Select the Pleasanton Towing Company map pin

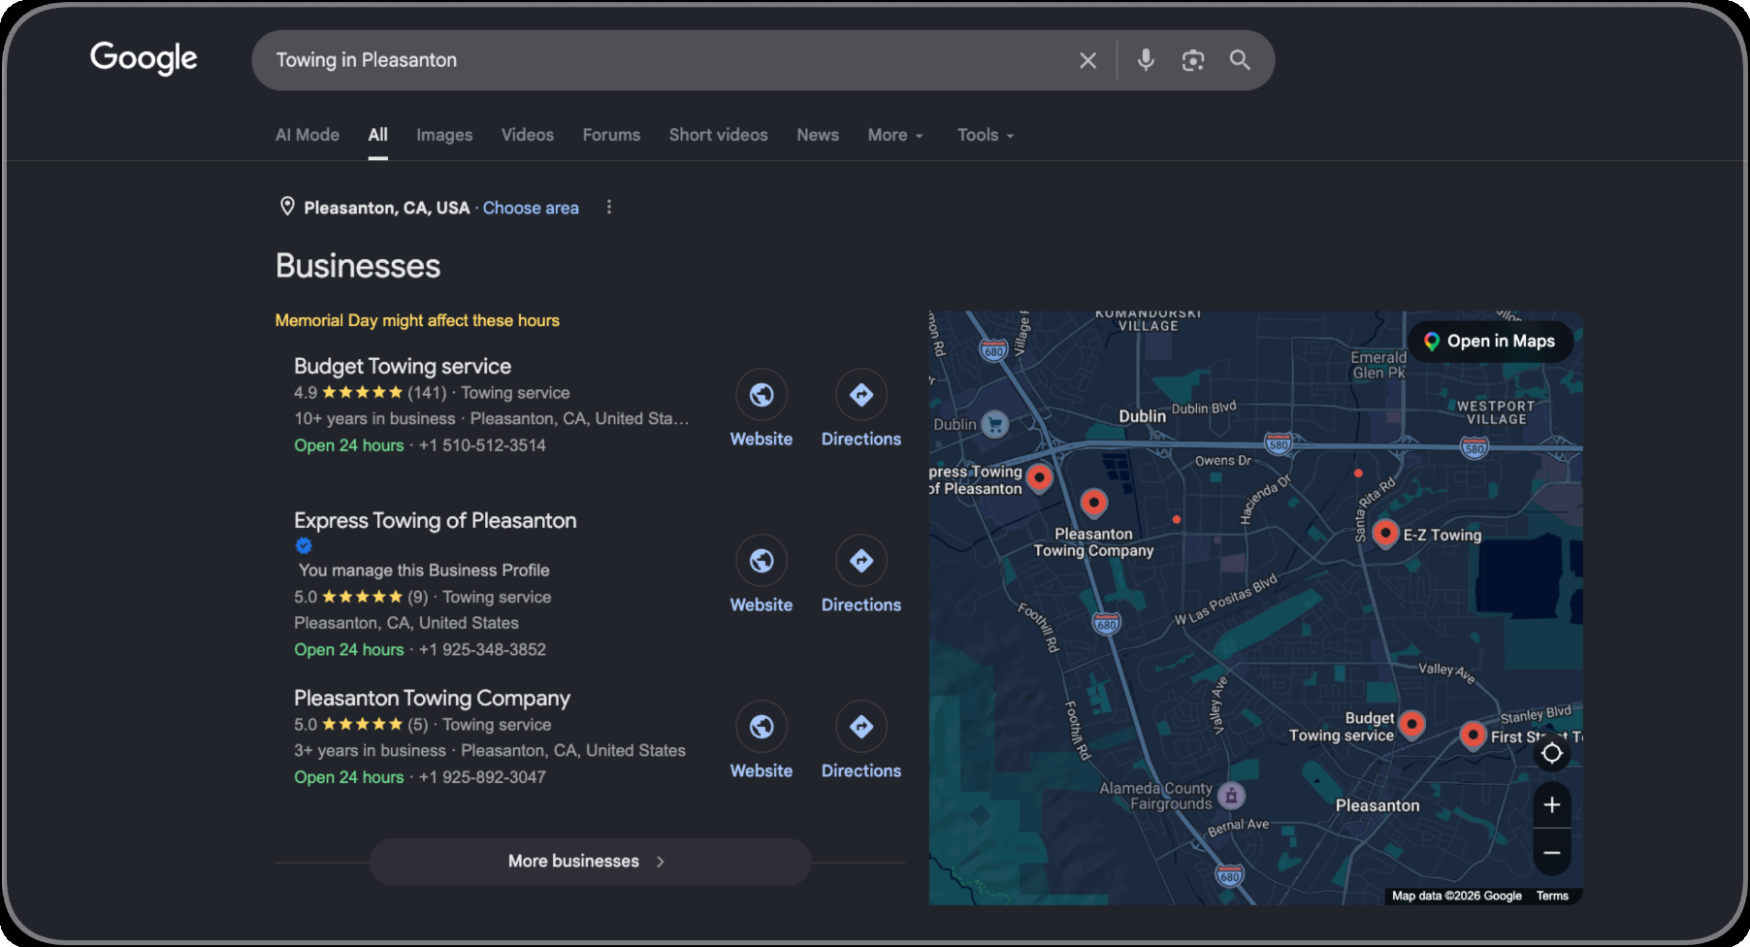pyautogui.click(x=1093, y=503)
